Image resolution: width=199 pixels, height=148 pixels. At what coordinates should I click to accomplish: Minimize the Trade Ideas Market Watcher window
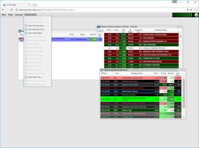179,70
